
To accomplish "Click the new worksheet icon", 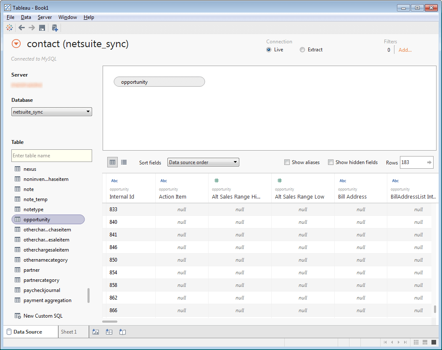I will click(96, 332).
